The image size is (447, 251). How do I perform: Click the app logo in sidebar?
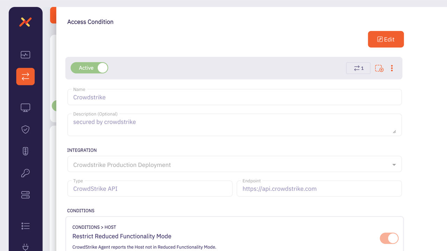25,22
